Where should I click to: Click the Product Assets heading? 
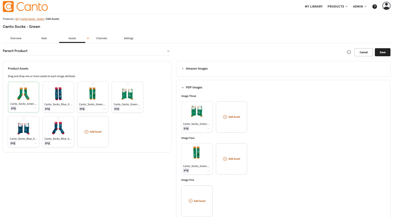tap(18, 69)
